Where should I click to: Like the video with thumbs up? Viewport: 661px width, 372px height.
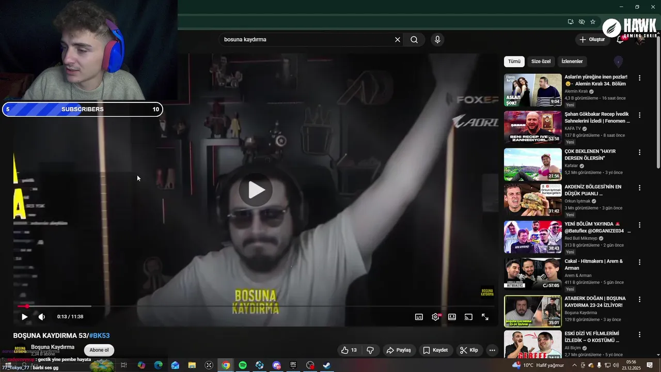[349, 350]
